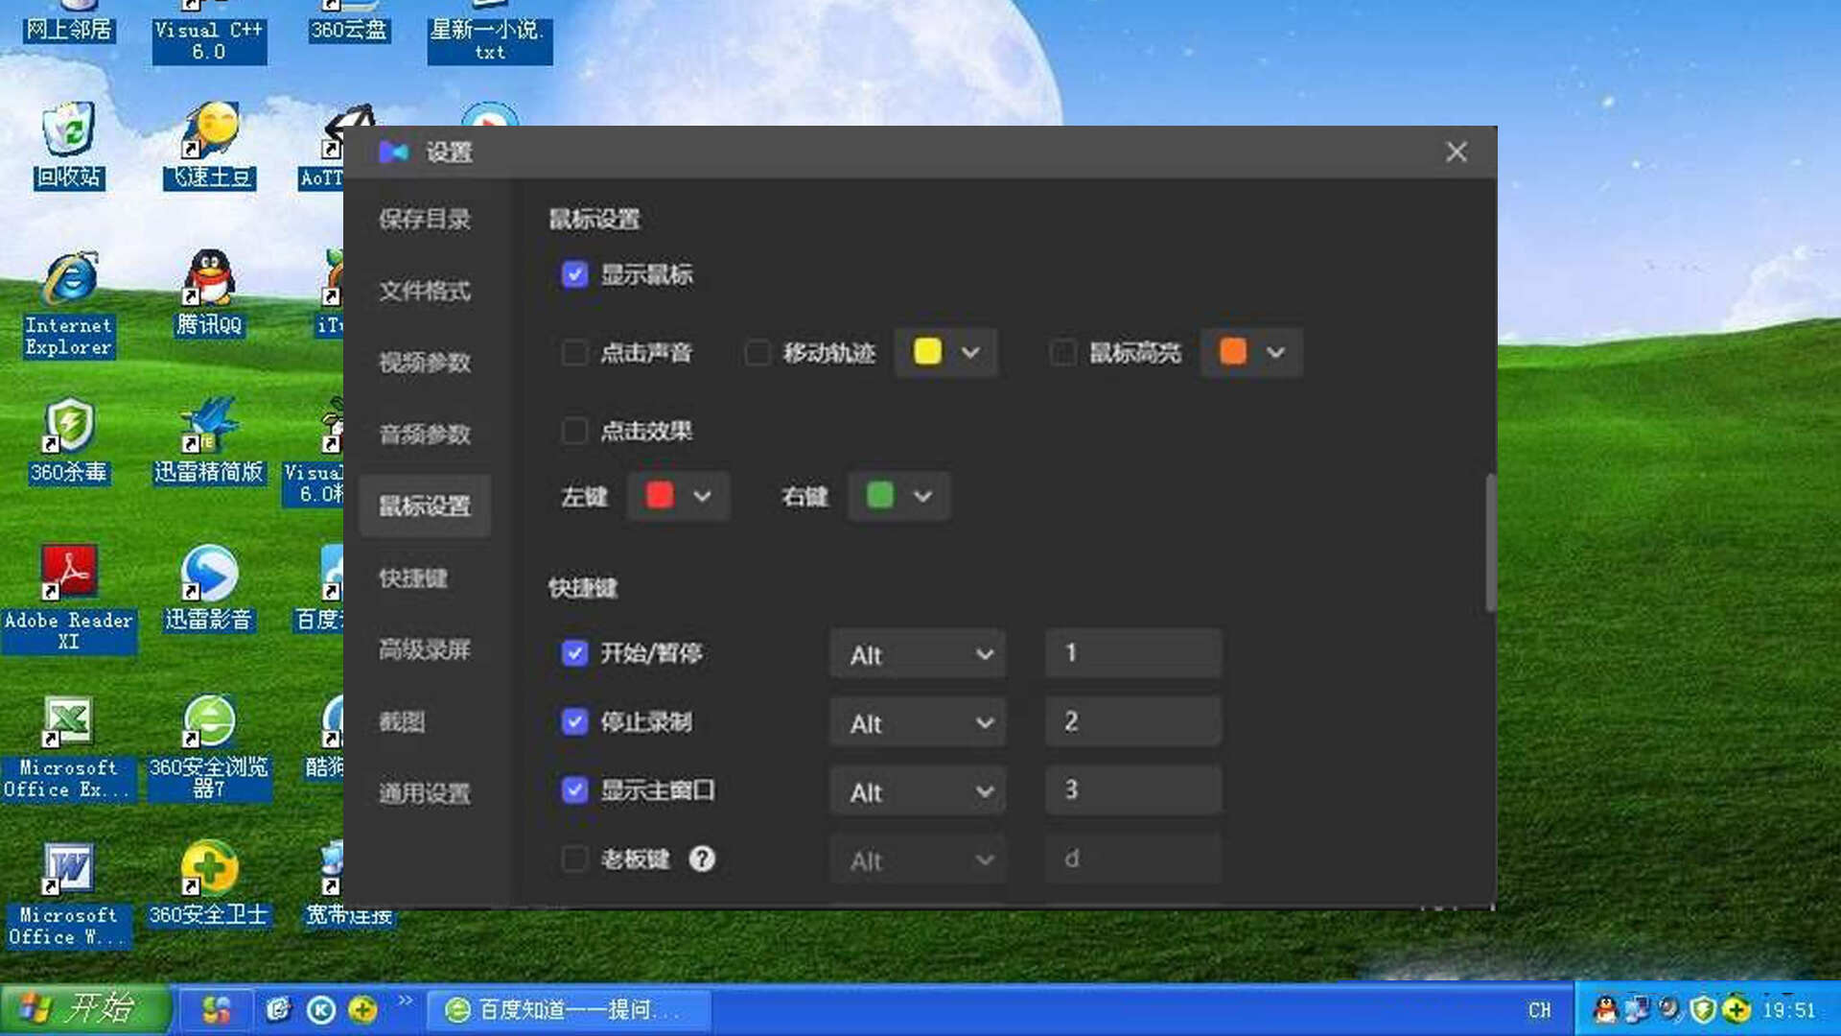The width and height of the screenshot is (1841, 1036).
Task: Switch to the 百度知道 taskbar window
Action: point(570,1009)
